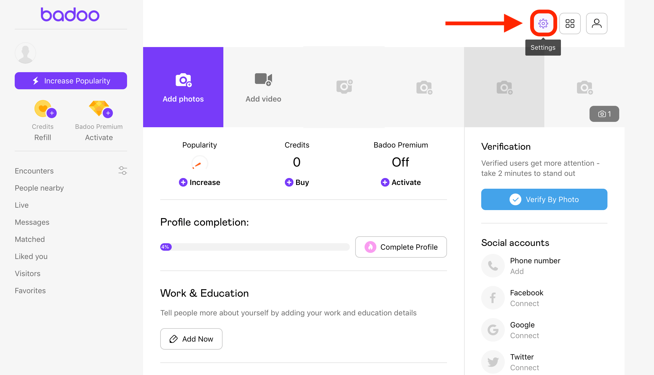Select the People nearby menu item
Image resolution: width=654 pixels, height=375 pixels.
point(39,188)
